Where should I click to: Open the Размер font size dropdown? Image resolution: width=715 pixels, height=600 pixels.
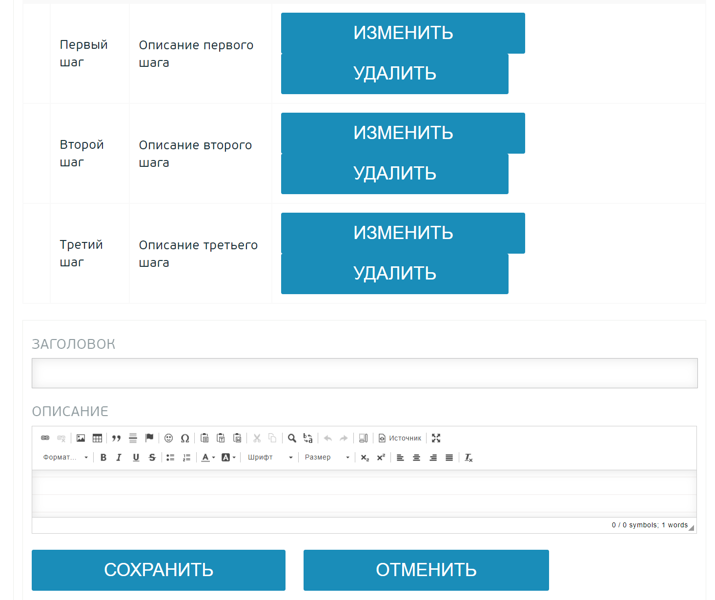tap(327, 458)
